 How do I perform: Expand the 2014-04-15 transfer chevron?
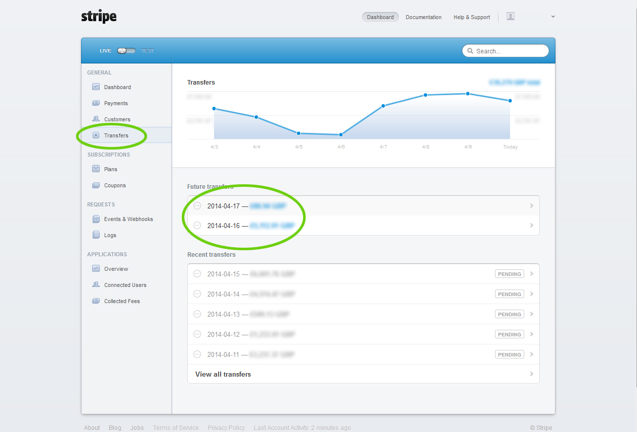[532, 274]
